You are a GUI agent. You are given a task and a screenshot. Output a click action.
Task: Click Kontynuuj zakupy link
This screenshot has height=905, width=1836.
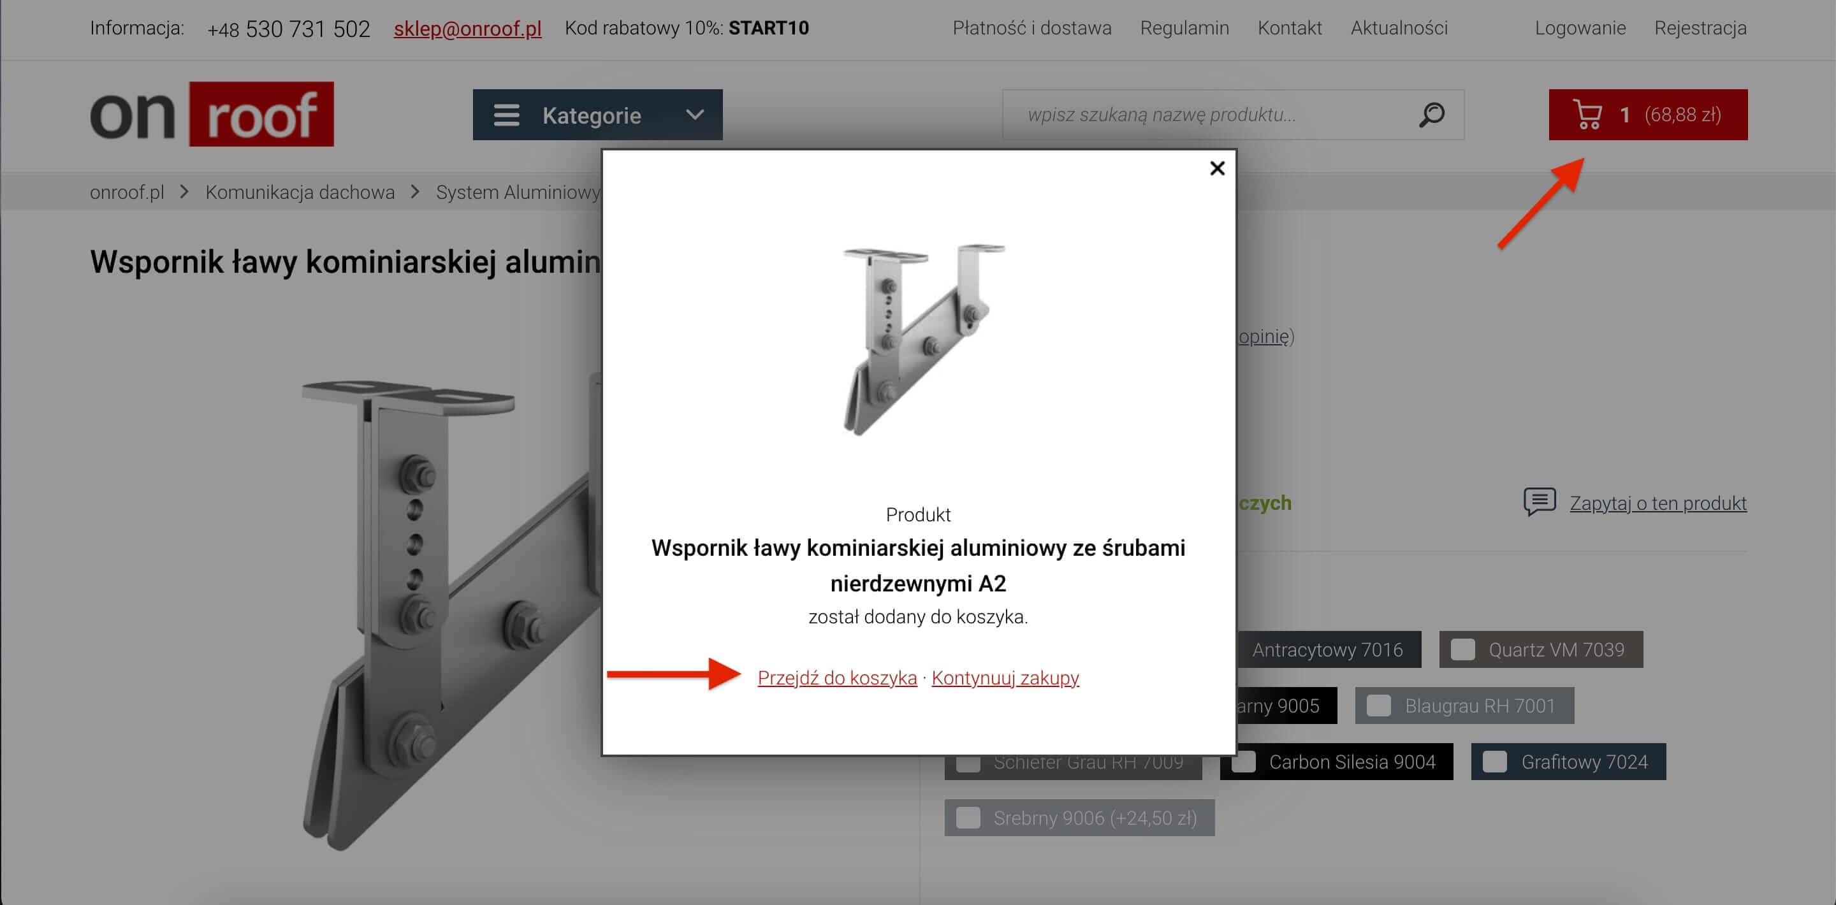pyautogui.click(x=1005, y=677)
